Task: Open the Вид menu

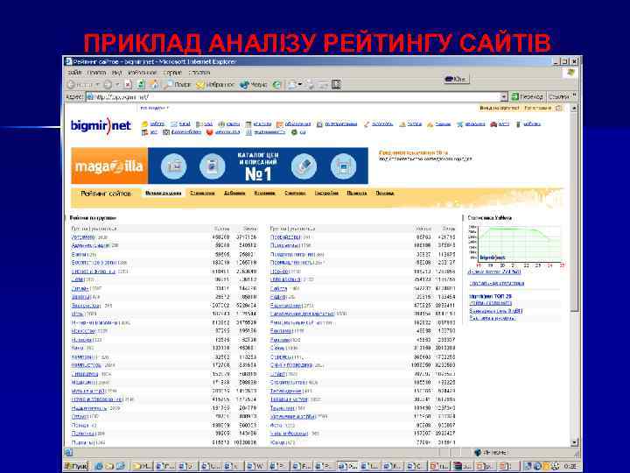Action: tap(117, 73)
